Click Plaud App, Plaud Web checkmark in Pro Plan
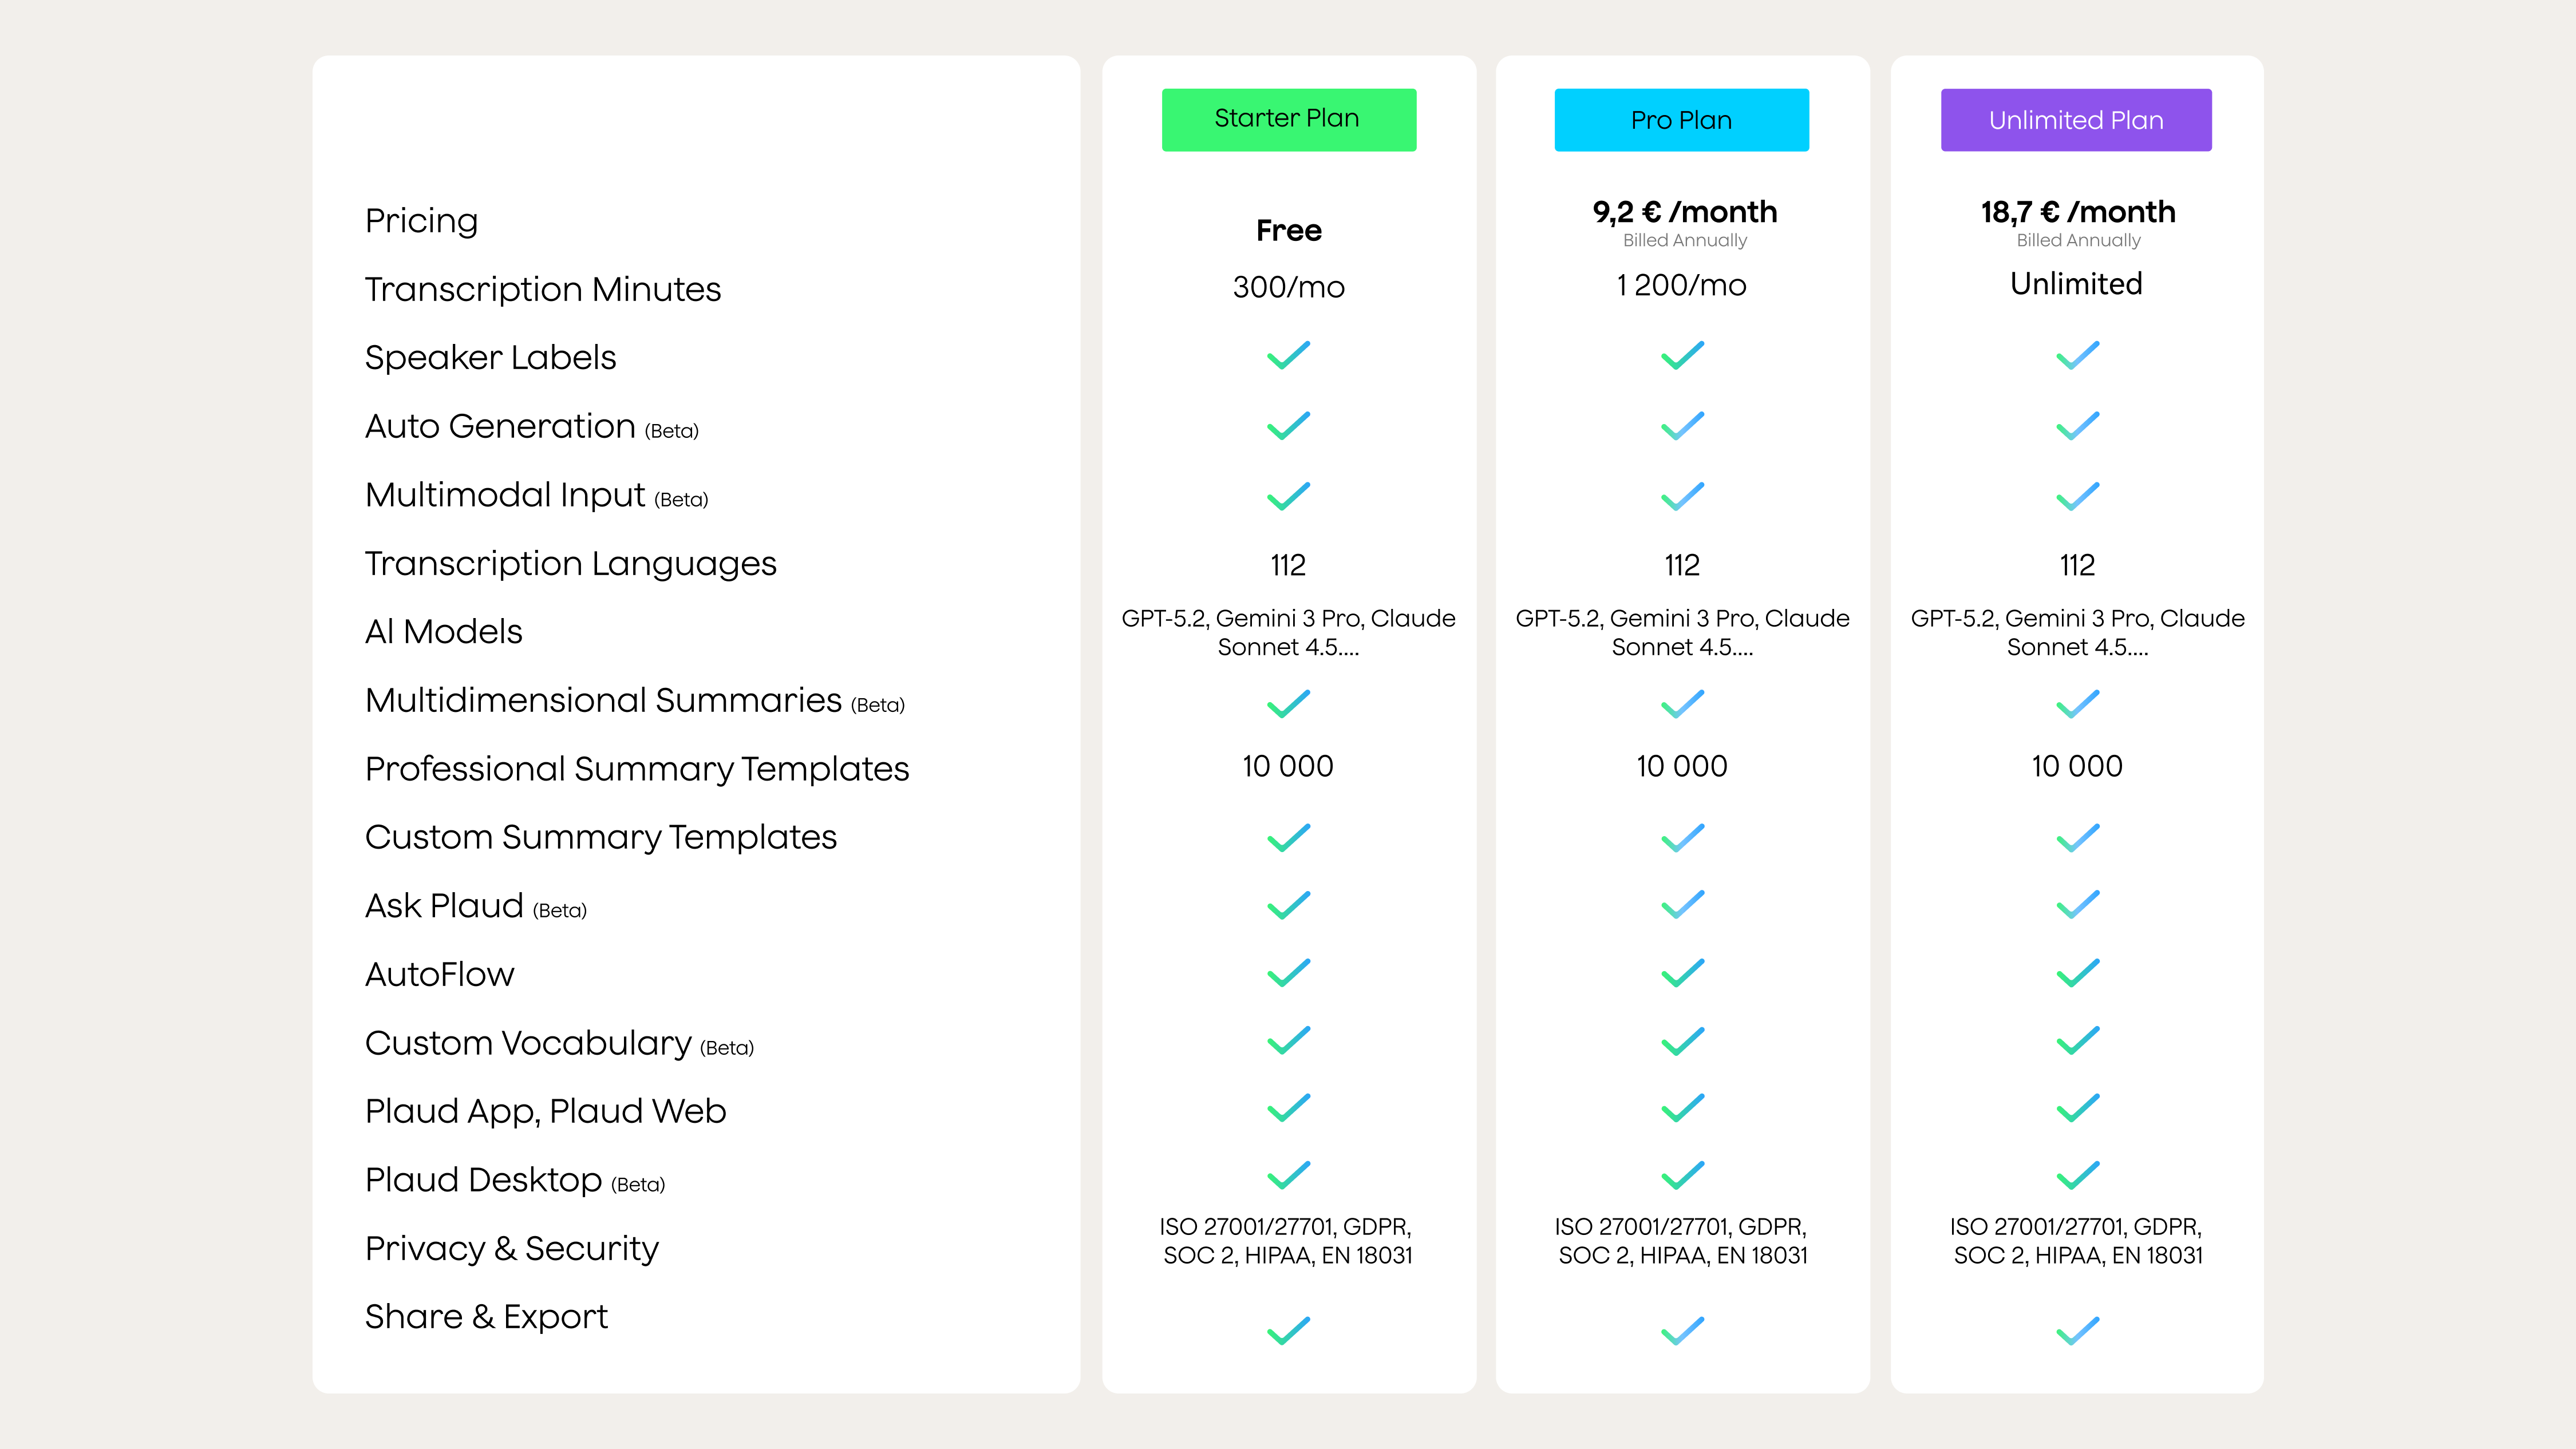This screenshot has width=2576, height=1449. coord(1682,1108)
